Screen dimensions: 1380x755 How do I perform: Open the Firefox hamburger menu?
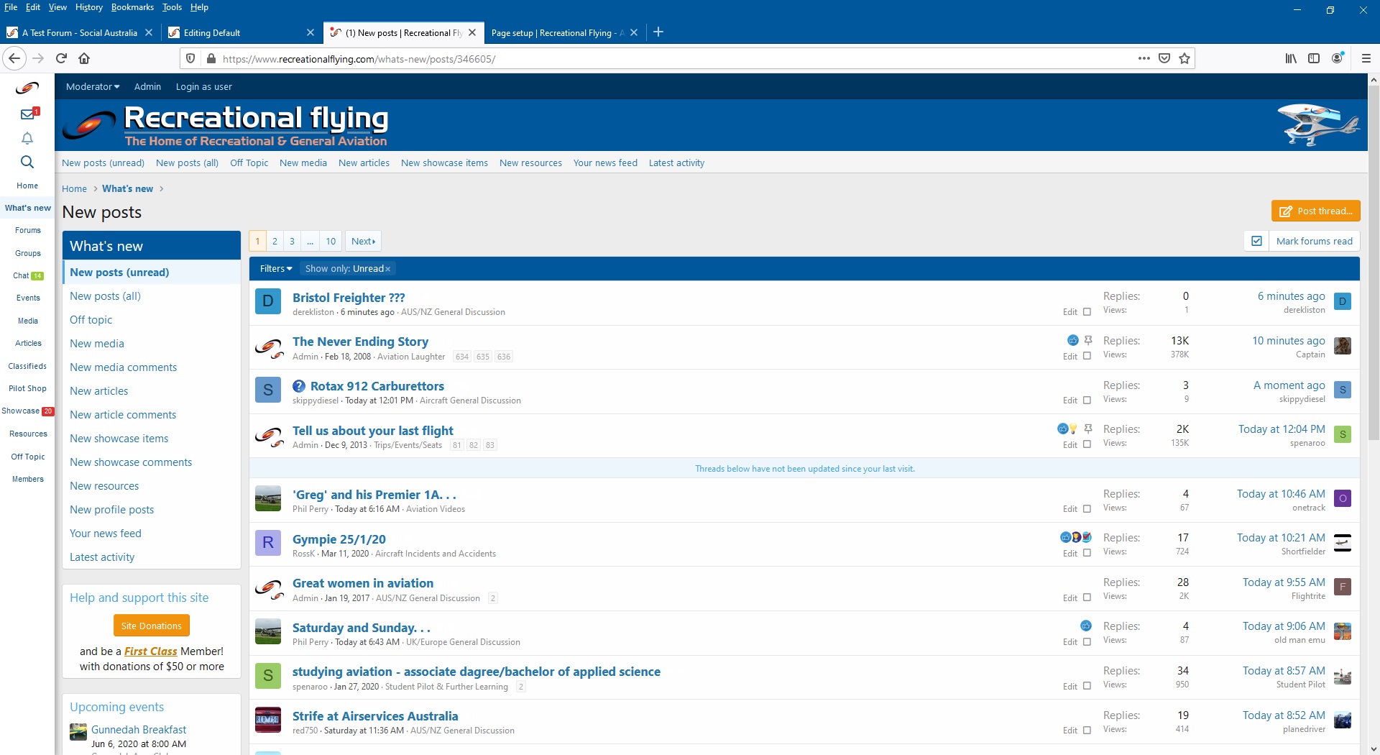tap(1366, 58)
